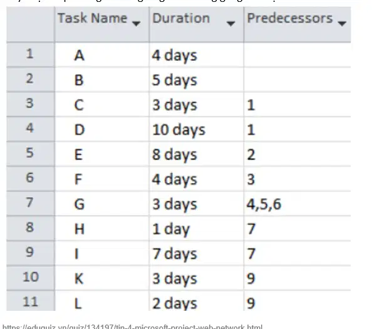This screenshot has height=329, width=372.
Task: Select the 10 days duration cell
Action: 197,129
